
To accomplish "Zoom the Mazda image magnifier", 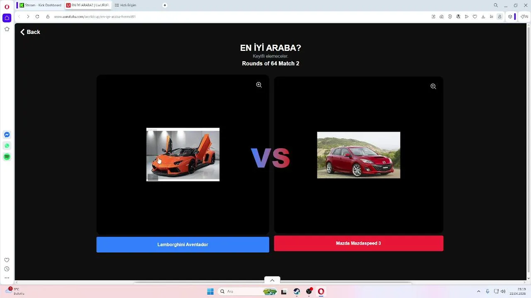I will [433, 87].
